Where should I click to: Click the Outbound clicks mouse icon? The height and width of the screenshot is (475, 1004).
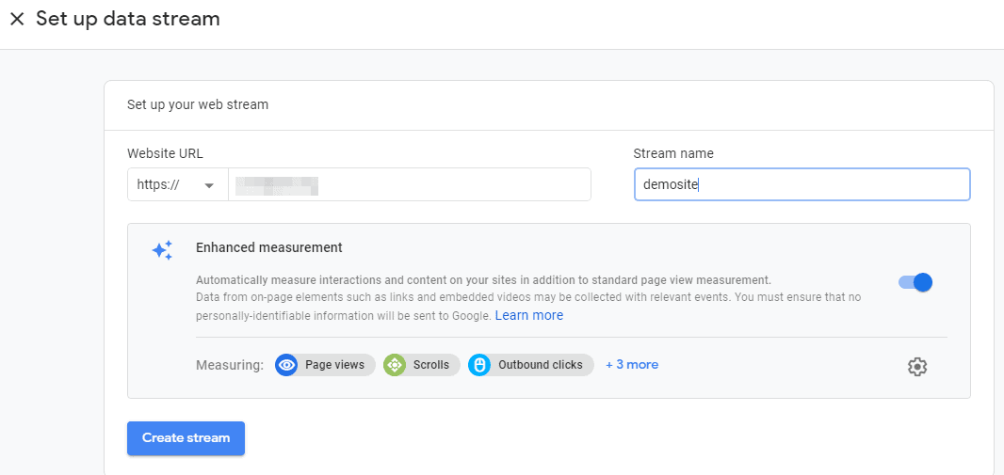[x=479, y=365]
